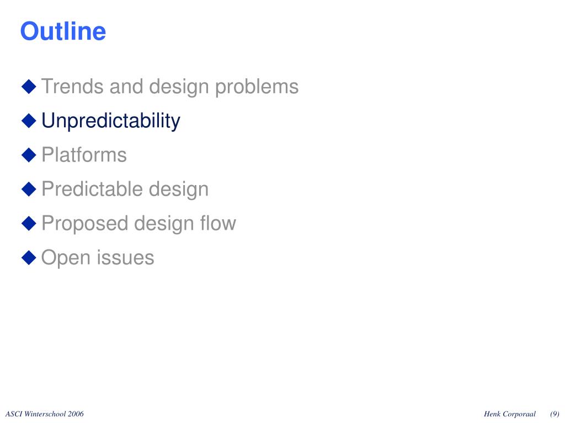Image resolution: width=565 pixels, height=423 pixels.
Task: Click the diamond bullet beside Unpredictability
Action: [x=29, y=121]
